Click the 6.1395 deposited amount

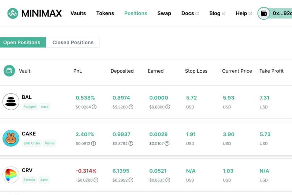pos(121,171)
